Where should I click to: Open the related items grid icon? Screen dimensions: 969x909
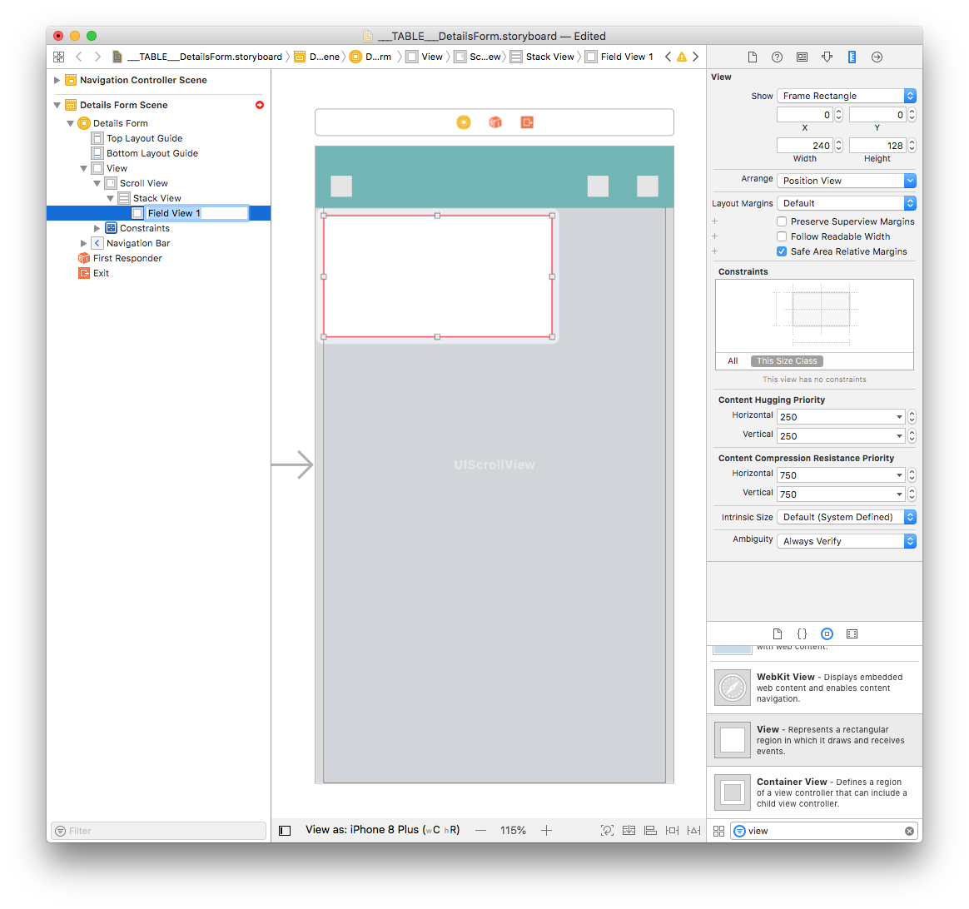[59, 57]
